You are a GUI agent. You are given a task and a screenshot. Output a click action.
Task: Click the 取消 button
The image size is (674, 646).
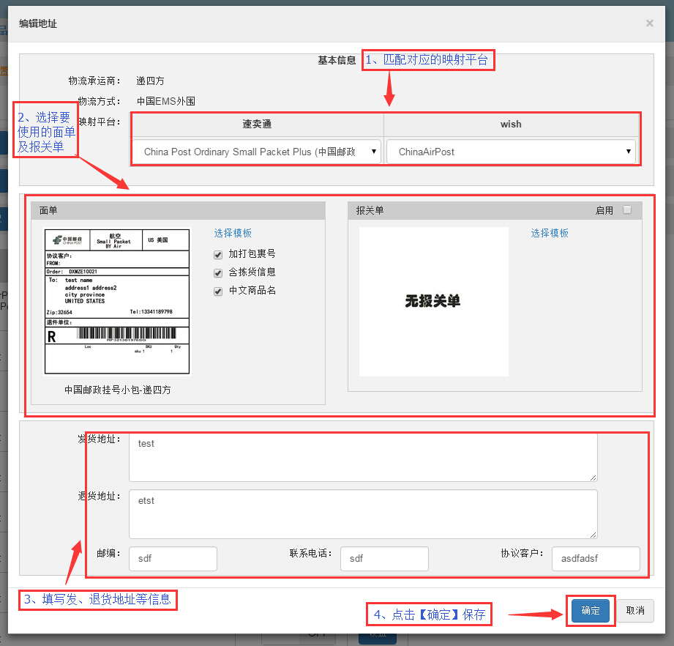coord(635,611)
